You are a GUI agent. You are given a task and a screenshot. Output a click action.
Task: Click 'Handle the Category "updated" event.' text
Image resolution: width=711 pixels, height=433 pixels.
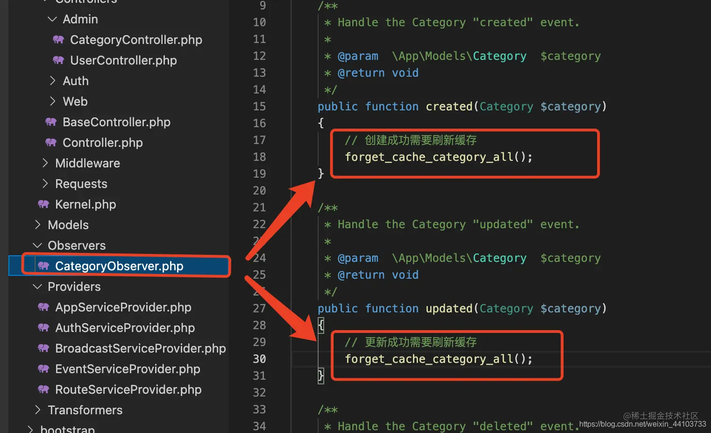tap(458, 225)
